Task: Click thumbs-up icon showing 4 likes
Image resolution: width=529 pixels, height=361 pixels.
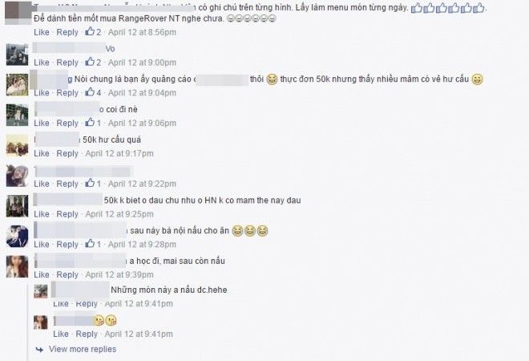Action: 90,92
